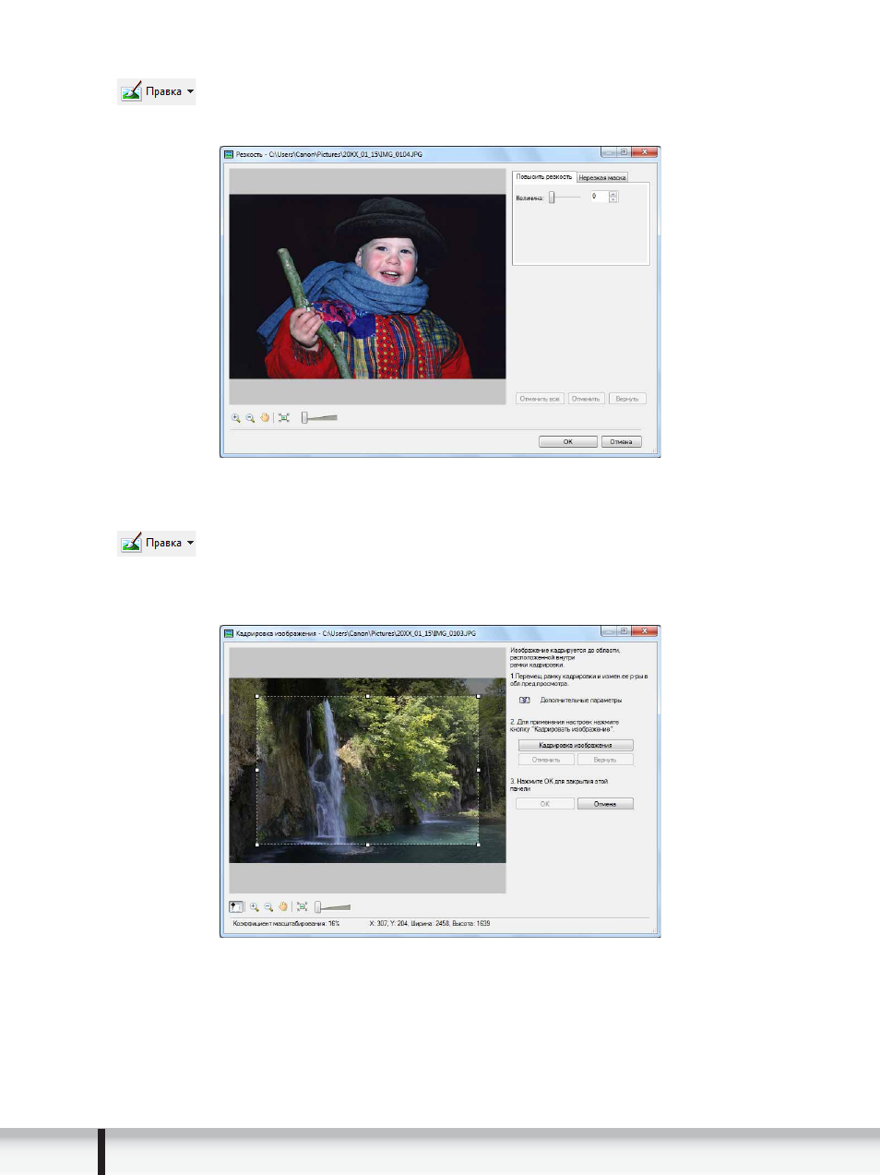The width and height of the screenshot is (880, 1175).
Task: Close the Кадрировка изображения window
Action: (645, 631)
